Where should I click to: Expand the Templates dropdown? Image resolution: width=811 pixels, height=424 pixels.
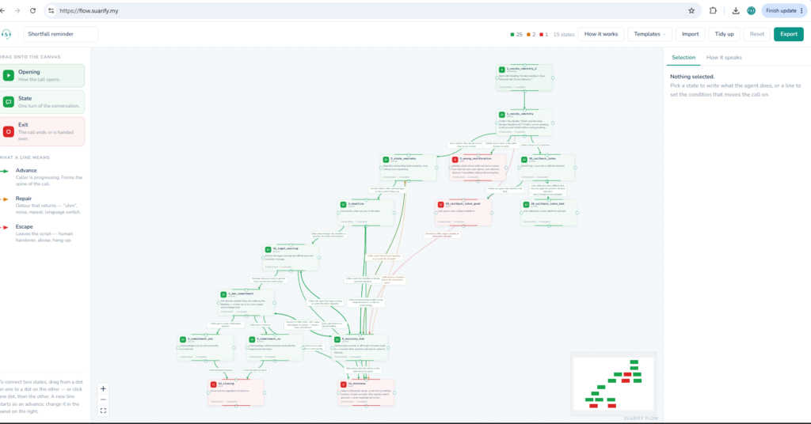pyautogui.click(x=649, y=34)
